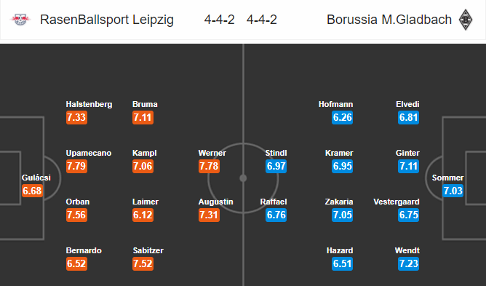Image resolution: width=486 pixels, height=286 pixels.
Task: Select Orban's 7.56 rating badge
Action: point(76,215)
